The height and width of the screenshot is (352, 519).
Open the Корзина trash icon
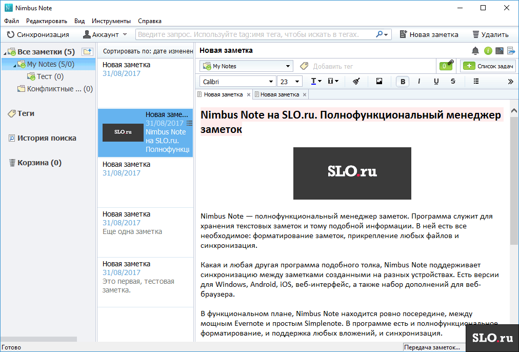coord(12,163)
